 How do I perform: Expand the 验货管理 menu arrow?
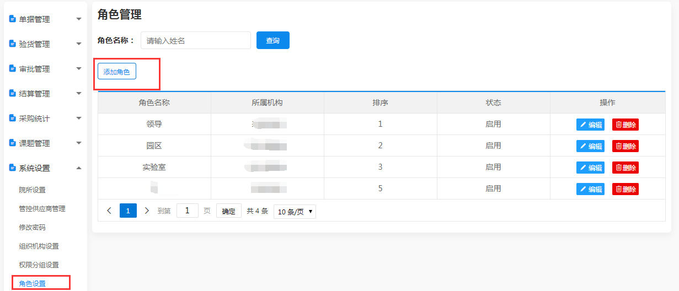(x=79, y=44)
